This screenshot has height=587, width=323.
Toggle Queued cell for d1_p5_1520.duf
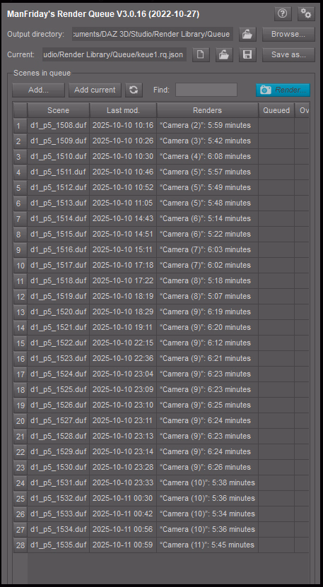[x=276, y=312]
